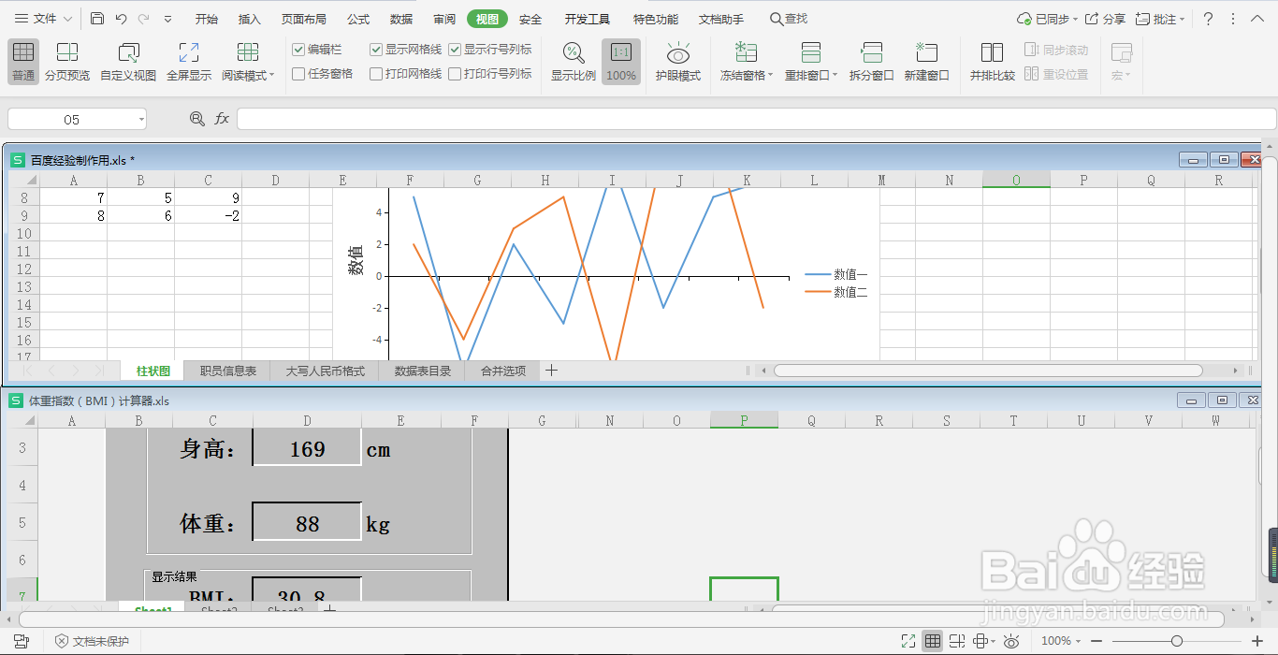Add a new sheet in 百度经验制作用 window
1278x655 pixels.
coord(551,371)
